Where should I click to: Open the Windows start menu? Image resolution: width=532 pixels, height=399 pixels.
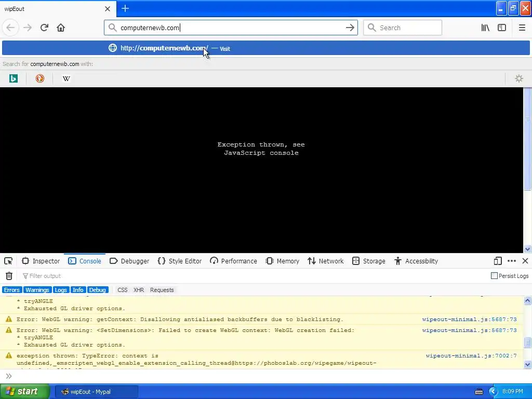24,392
